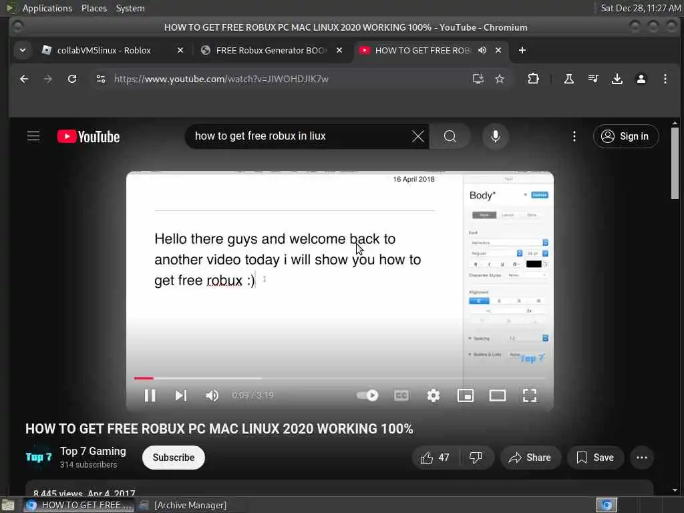Screen dimensions: 684x513
Task: Switch to theater mode
Action: tap(497, 395)
